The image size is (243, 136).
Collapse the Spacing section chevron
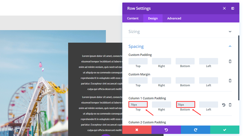(230, 46)
